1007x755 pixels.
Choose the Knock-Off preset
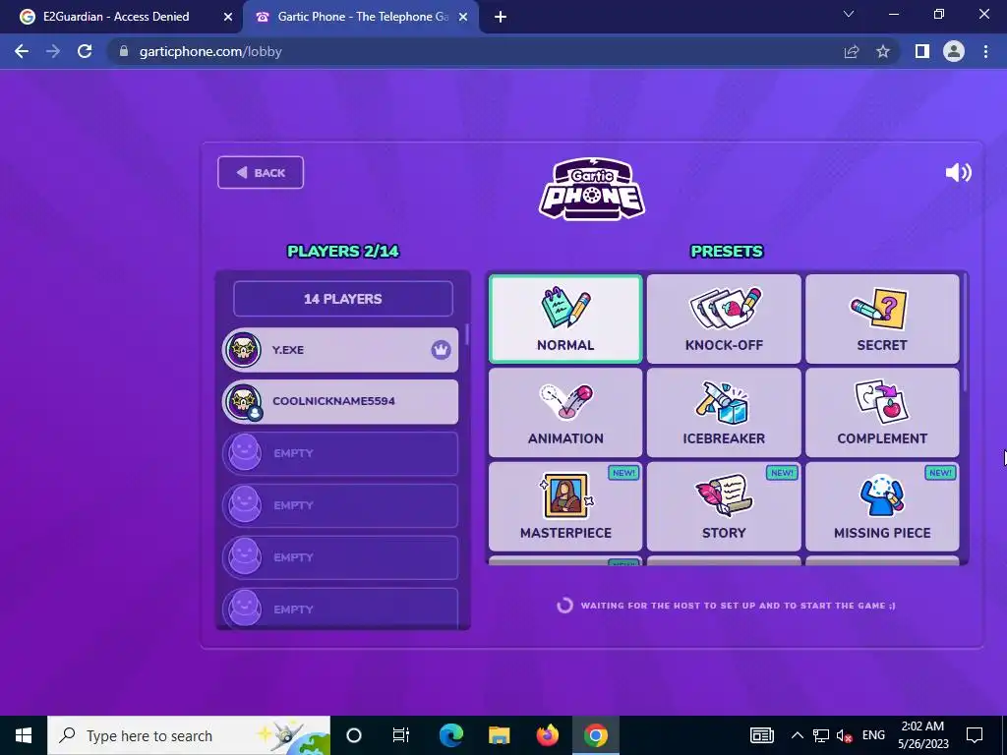click(x=724, y=319)
